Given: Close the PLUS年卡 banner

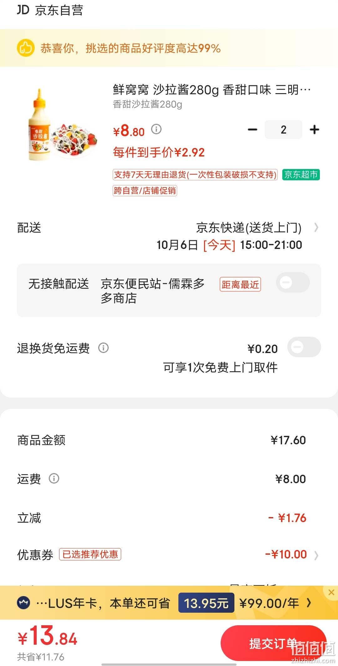Looking at the screenshot, I should (331, 592).
